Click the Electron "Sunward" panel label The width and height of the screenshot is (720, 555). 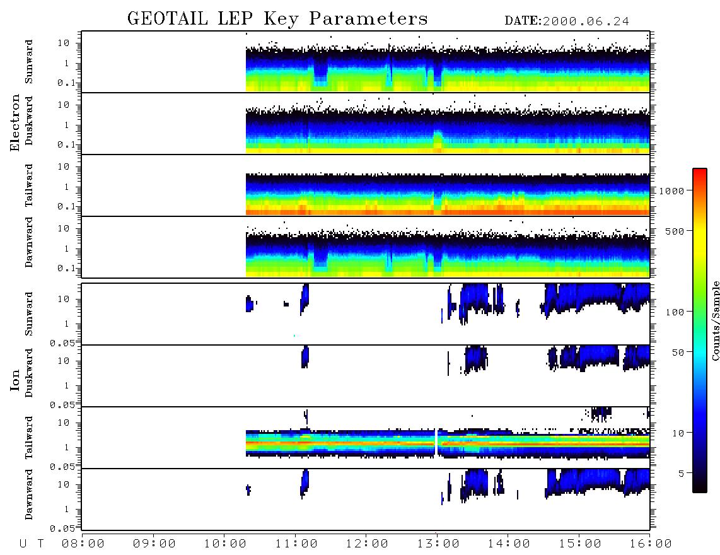[x=29, y=62]
